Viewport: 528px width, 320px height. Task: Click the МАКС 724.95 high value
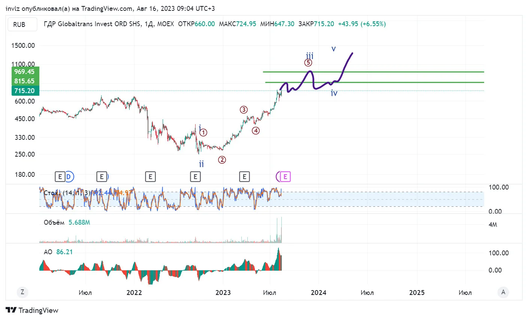[x=238, y=24]
